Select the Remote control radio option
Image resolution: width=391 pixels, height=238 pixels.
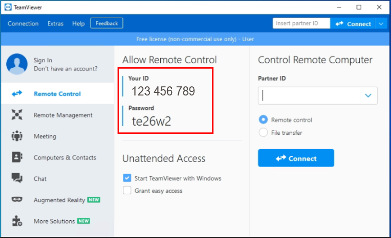(x=263, y=120)
